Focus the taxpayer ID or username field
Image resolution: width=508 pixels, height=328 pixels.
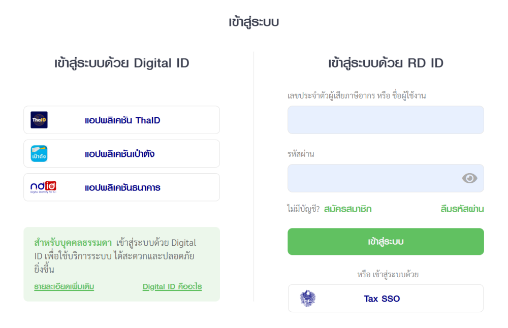386,120
